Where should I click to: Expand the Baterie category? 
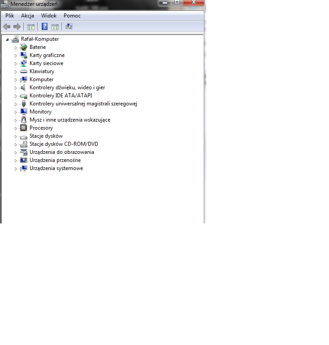click(16, 48)
